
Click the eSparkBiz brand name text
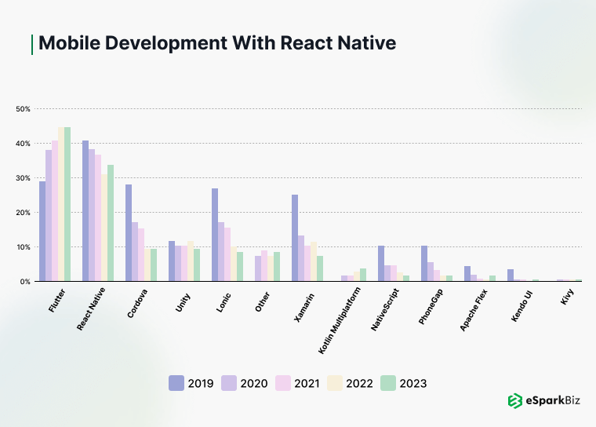[x=553, y=401]
